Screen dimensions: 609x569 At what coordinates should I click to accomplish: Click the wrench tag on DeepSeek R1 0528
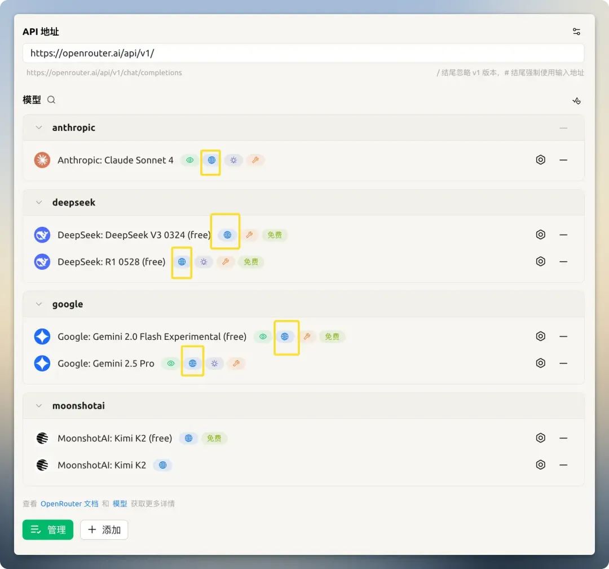(x=225, y=262)
